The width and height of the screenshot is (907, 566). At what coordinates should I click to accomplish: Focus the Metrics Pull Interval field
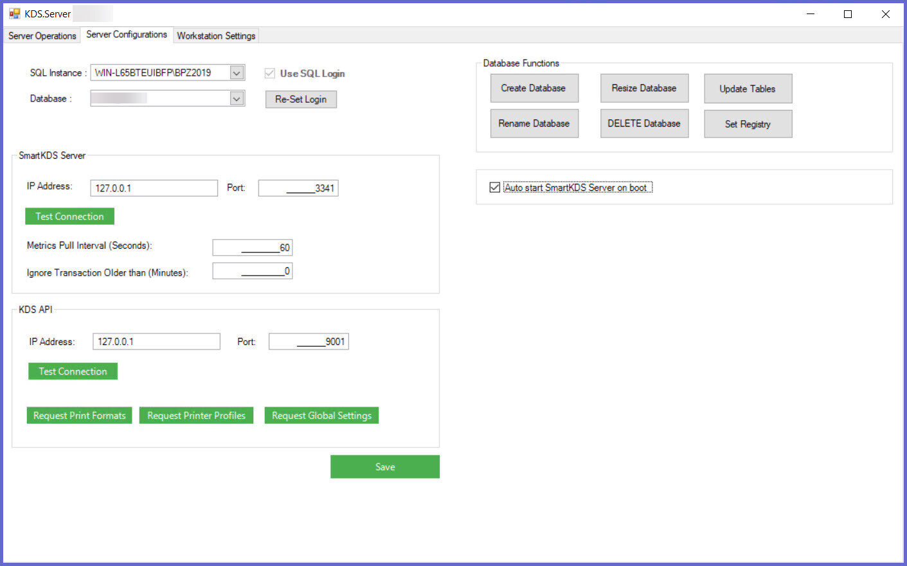click(x=252, y=247)
